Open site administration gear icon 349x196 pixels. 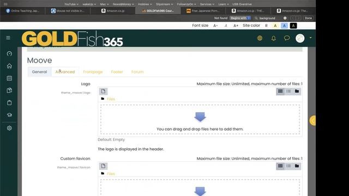pos(9,128)
